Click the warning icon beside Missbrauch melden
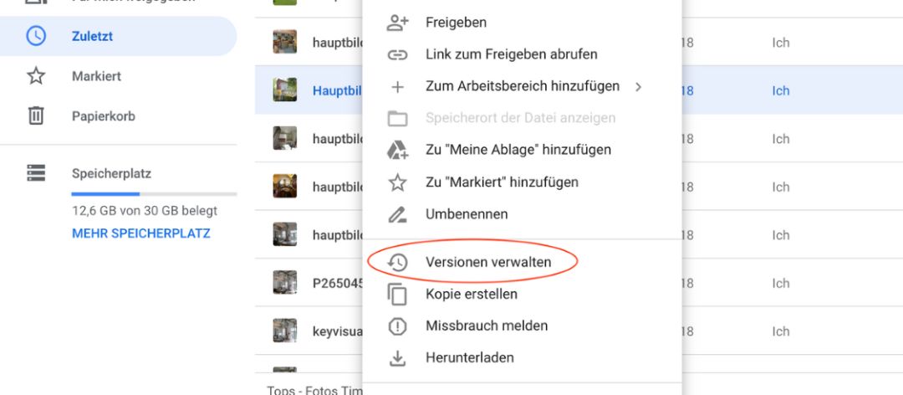903x395 pixels. coord(397,326)
